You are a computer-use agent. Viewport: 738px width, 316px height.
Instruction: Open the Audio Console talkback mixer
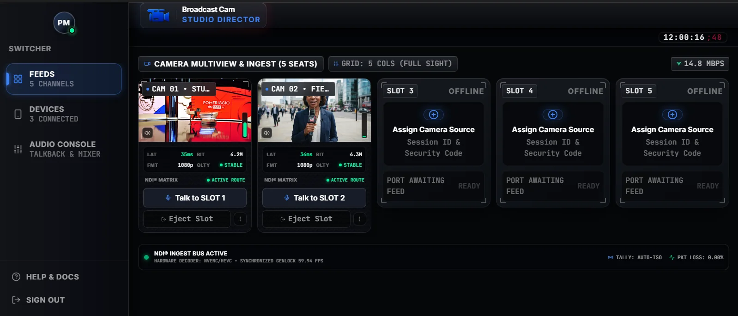[x=64, y=149]
